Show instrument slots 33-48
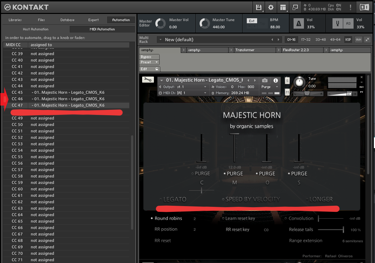This screenshot has height=263, width=375. 320,39
